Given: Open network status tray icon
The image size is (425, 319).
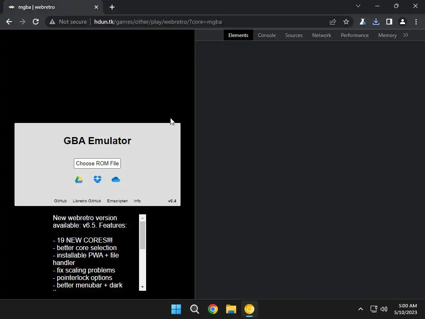Looking at the screenshot, I should pyautogui.click(x=374, y=309).
